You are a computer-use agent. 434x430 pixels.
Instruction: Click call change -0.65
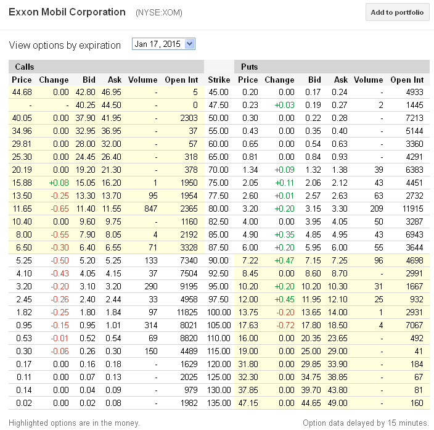point(60,209)
